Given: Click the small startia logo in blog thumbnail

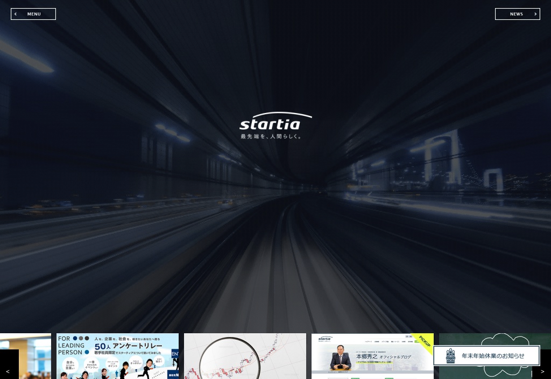Looking at the screenshot, I should tap(324, 339).
